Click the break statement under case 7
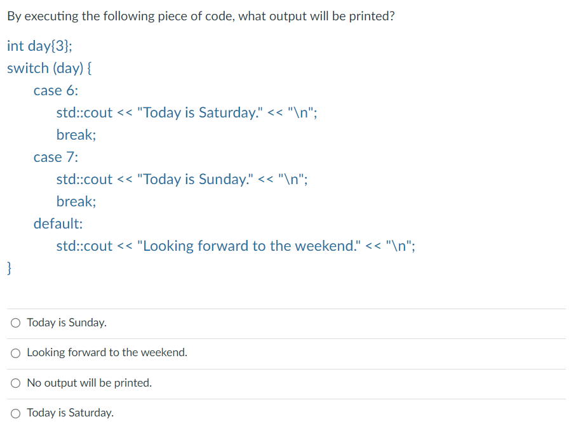This screenshot has width=571, height=426. pos(76,201)
